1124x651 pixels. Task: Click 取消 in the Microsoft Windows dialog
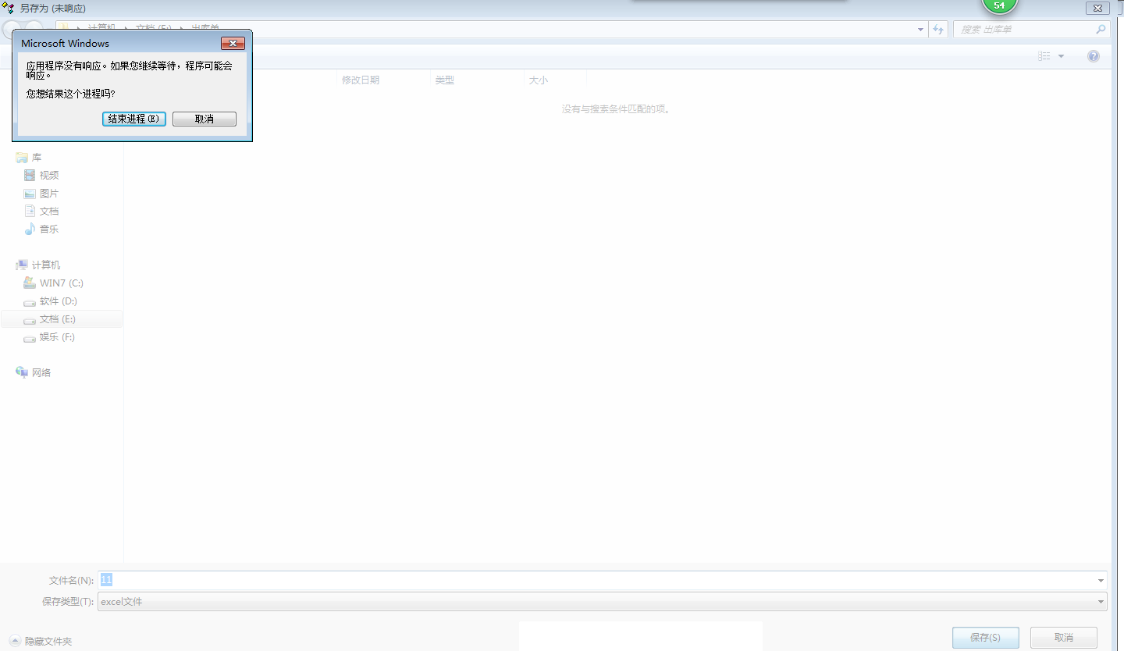click(x=204, y=119)
